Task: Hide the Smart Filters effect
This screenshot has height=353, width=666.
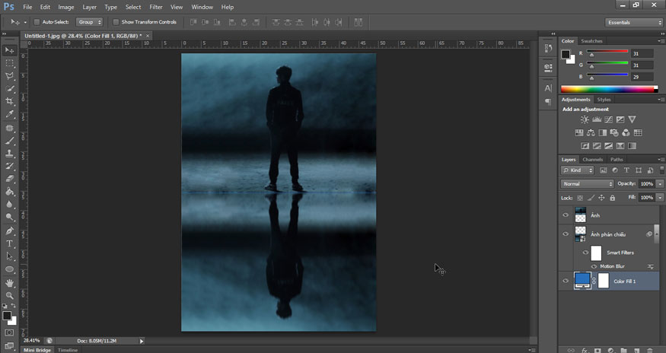Action: click(585, 253)
